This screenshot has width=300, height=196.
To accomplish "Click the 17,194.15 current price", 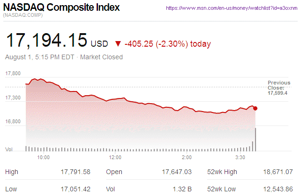I will pos(46,41).
